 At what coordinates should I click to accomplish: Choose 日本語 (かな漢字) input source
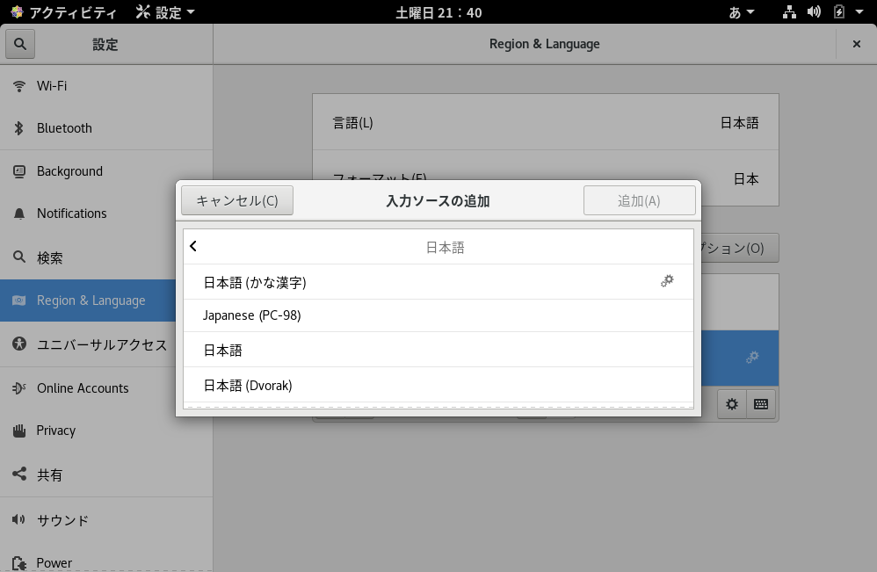(x=438, y=282)
